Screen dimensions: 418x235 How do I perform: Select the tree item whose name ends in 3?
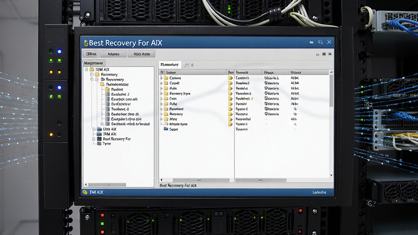point(120,109)
